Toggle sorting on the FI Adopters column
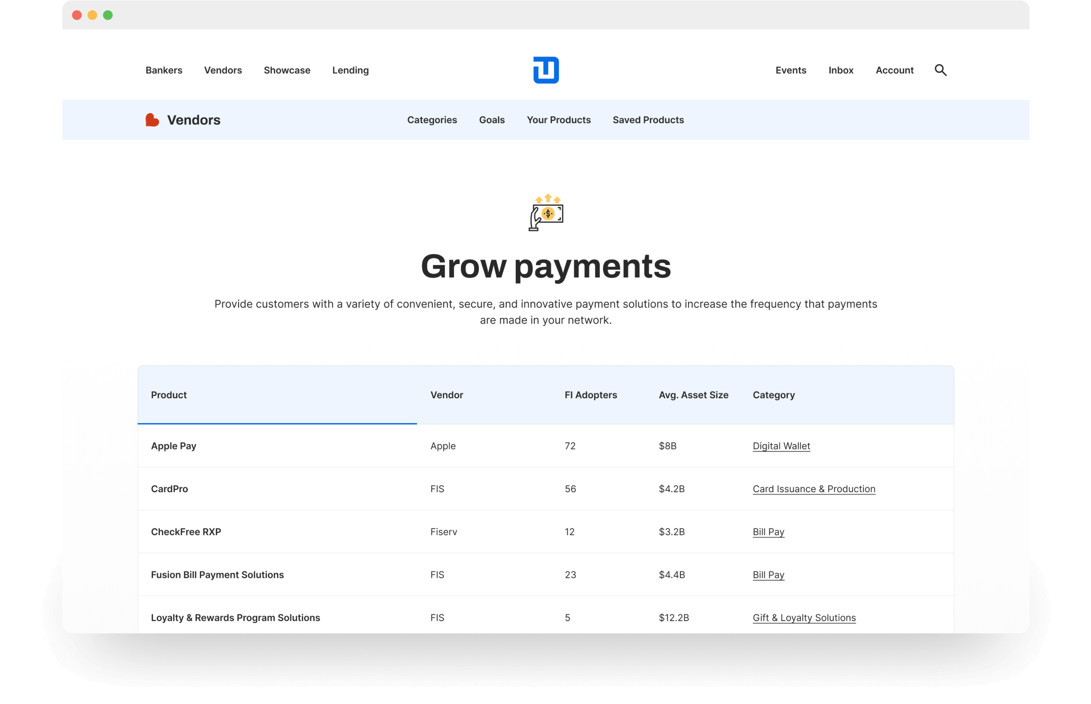 click(591, 395)
